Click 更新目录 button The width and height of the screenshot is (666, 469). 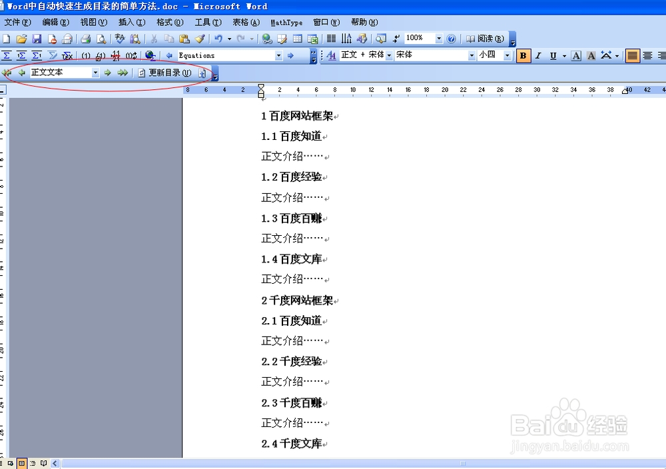coord(165,73)
